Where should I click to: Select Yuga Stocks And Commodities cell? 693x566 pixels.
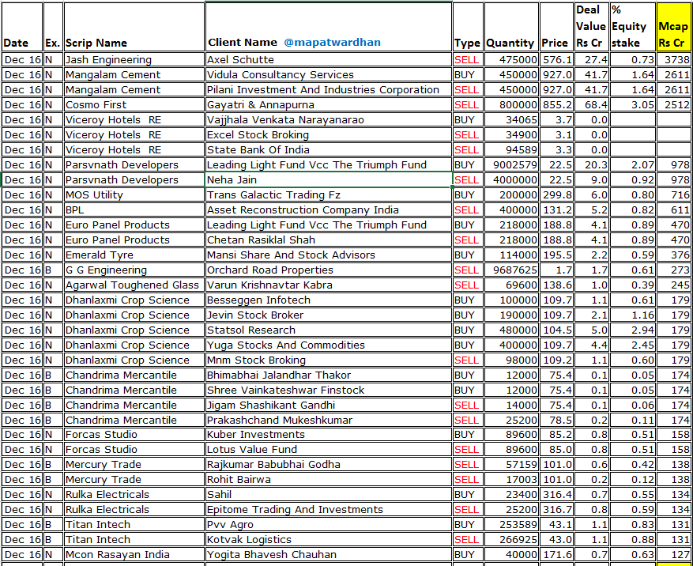(329, 345)
